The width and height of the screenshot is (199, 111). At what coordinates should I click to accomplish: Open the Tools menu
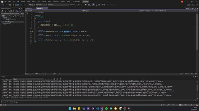click(49, 2)
